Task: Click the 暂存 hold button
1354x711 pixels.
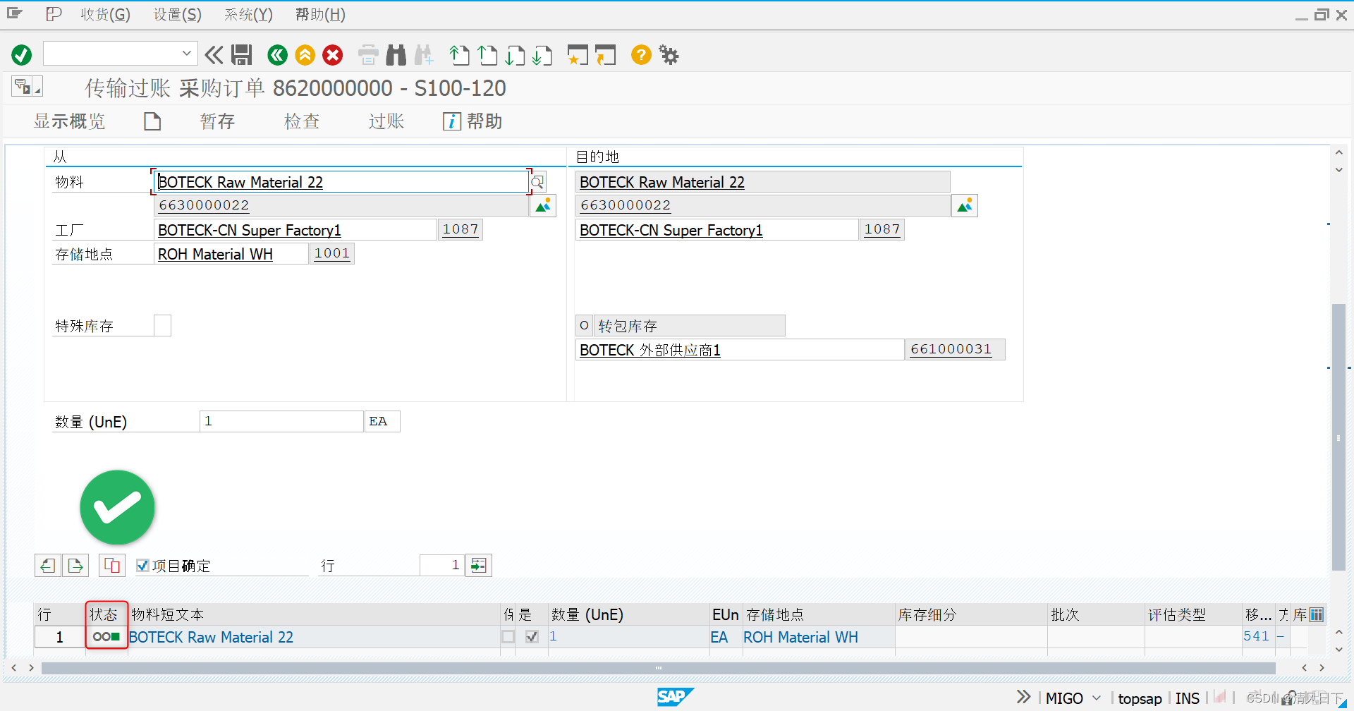Action: click(217, 121)
